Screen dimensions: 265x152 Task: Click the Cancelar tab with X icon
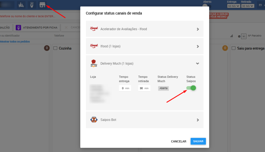(x=71, y=28)
